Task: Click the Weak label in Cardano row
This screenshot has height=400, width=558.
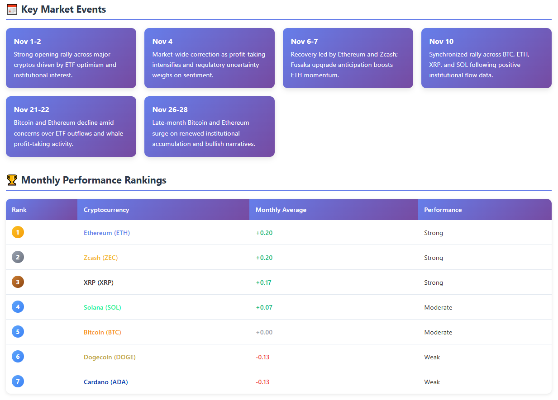Action: 432,382
